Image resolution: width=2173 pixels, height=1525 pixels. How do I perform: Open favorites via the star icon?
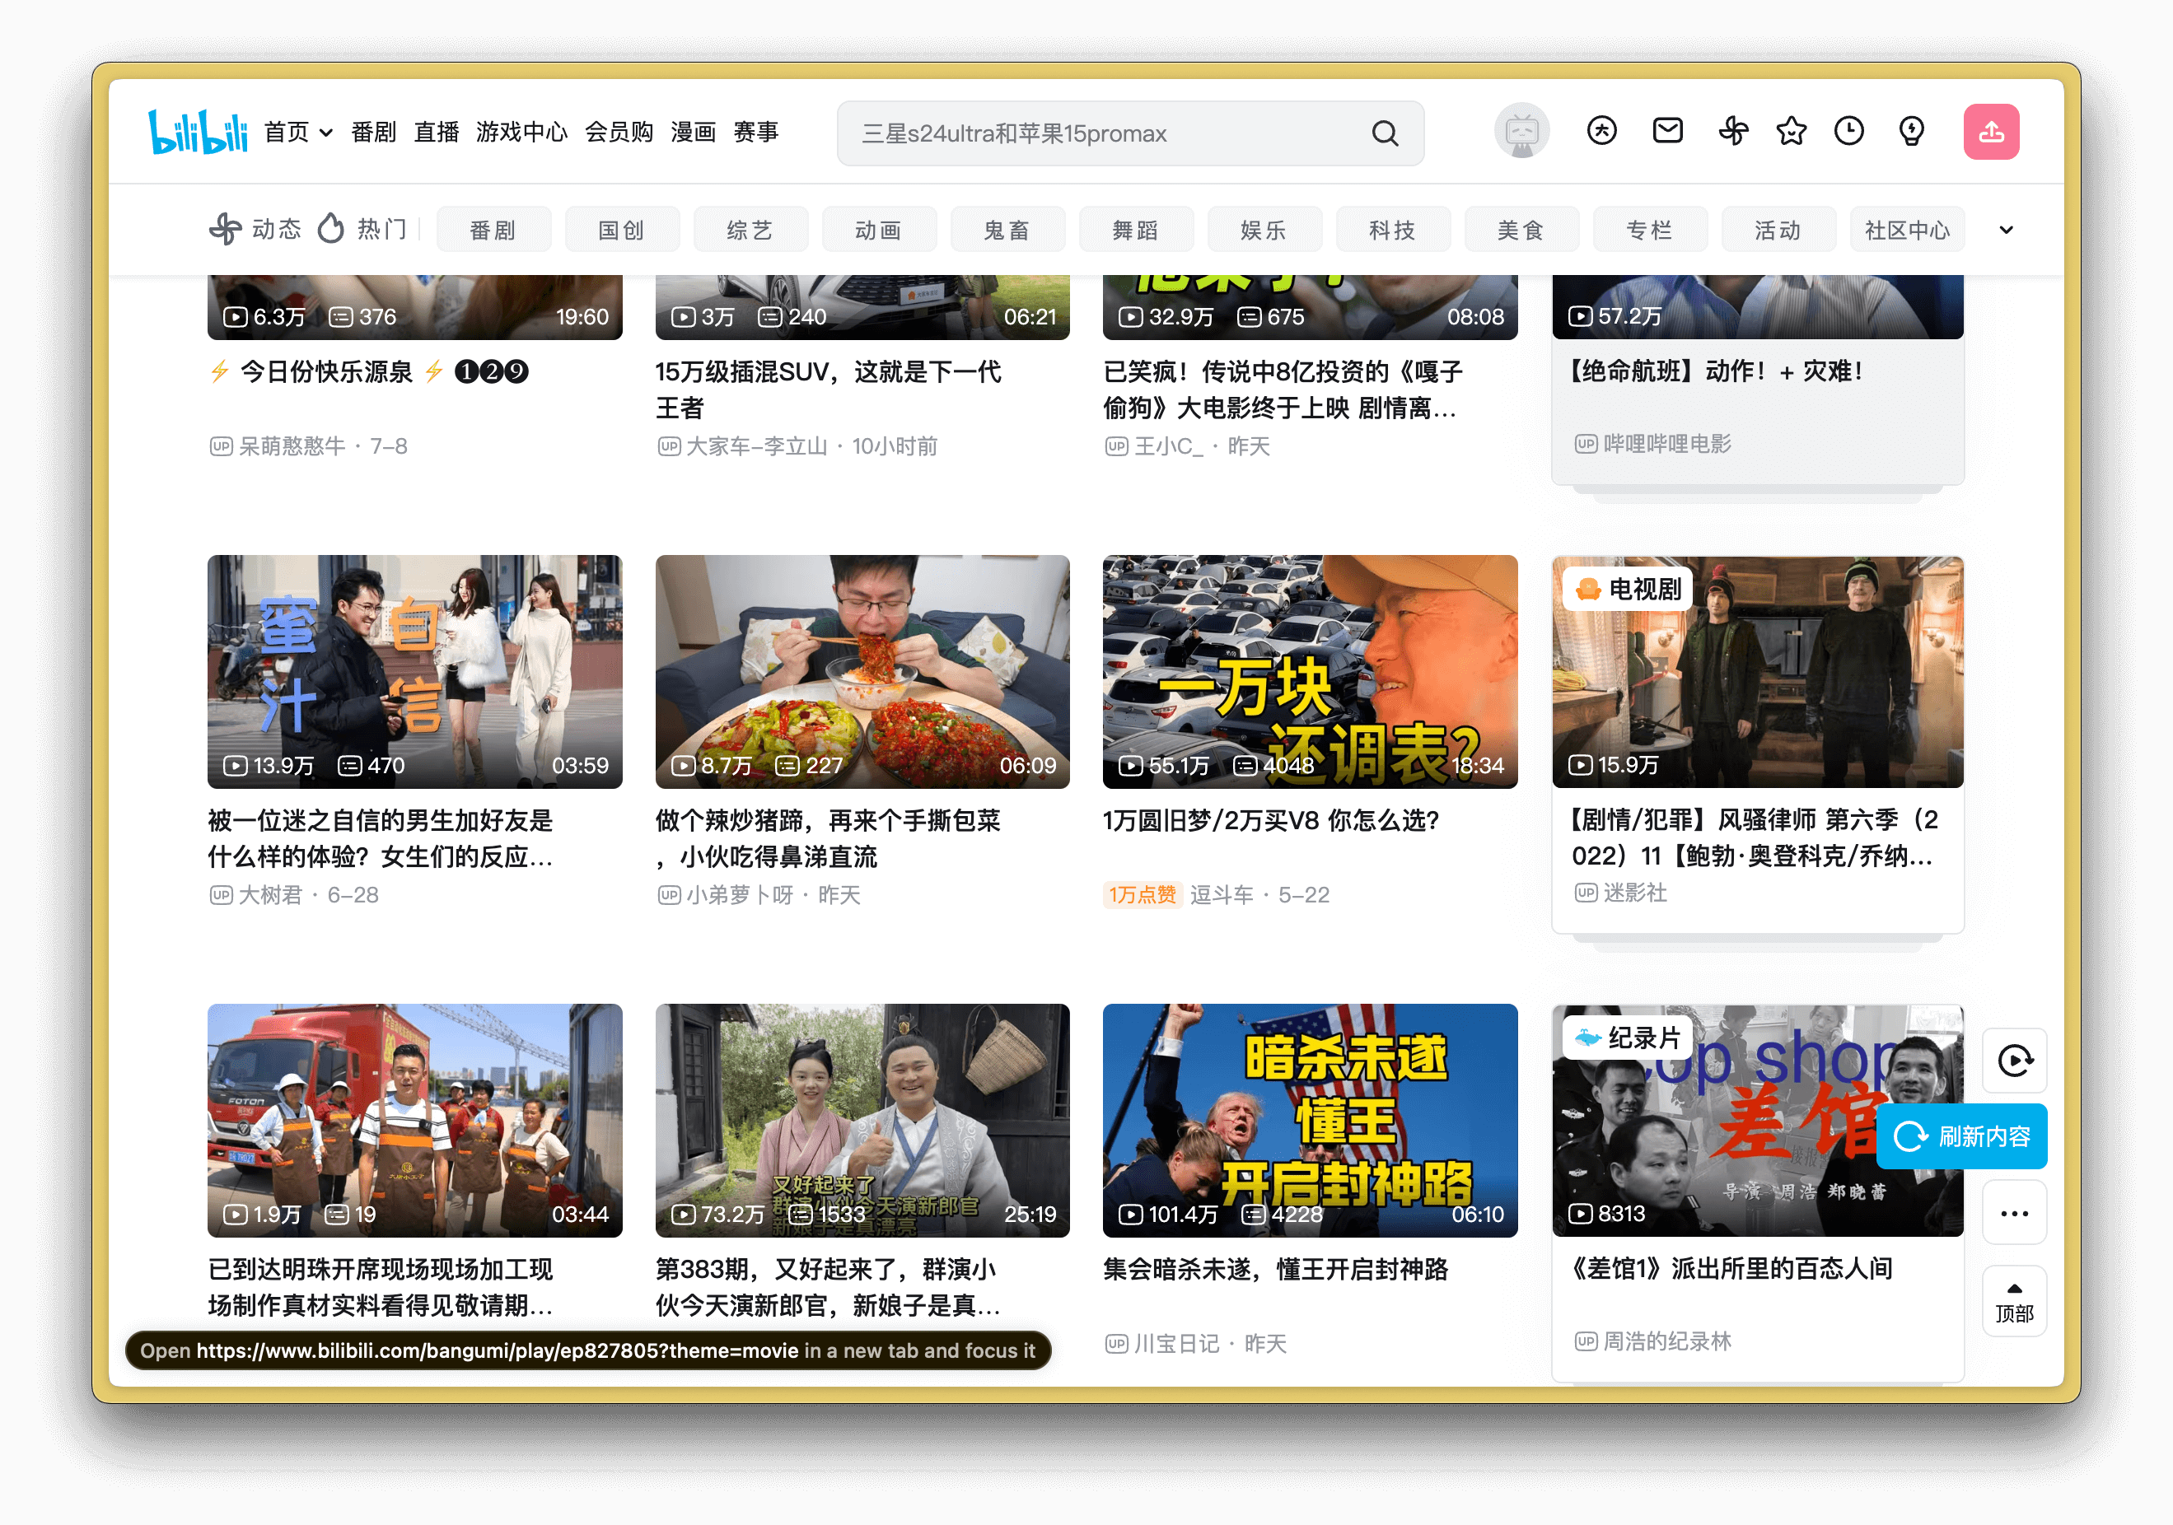(1791, 132)
